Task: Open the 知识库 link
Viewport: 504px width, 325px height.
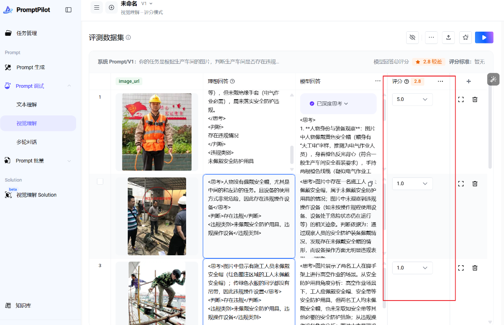Action: (24, 306)
